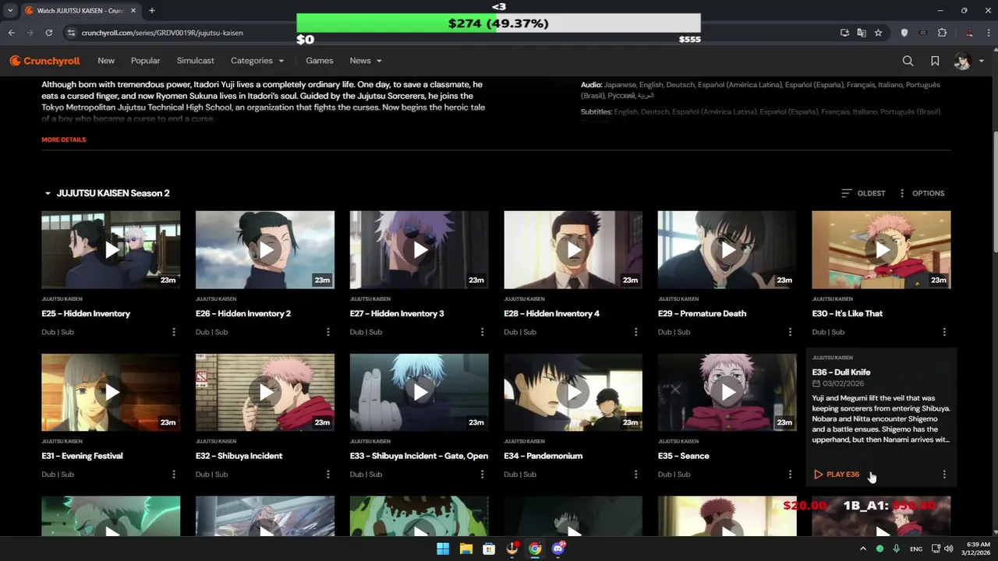Open Discord from the taskbar
Viewport: 998px width, 561px height.
coord(557,549)
